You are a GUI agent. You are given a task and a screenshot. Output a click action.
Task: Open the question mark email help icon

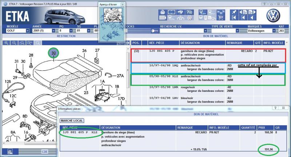[x=190, y=12]
